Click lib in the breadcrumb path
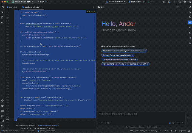The width and height of the screenshot is (192, 133). (x=24, y=131)
